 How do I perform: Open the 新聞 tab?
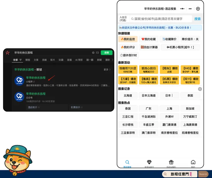(99, 60)
